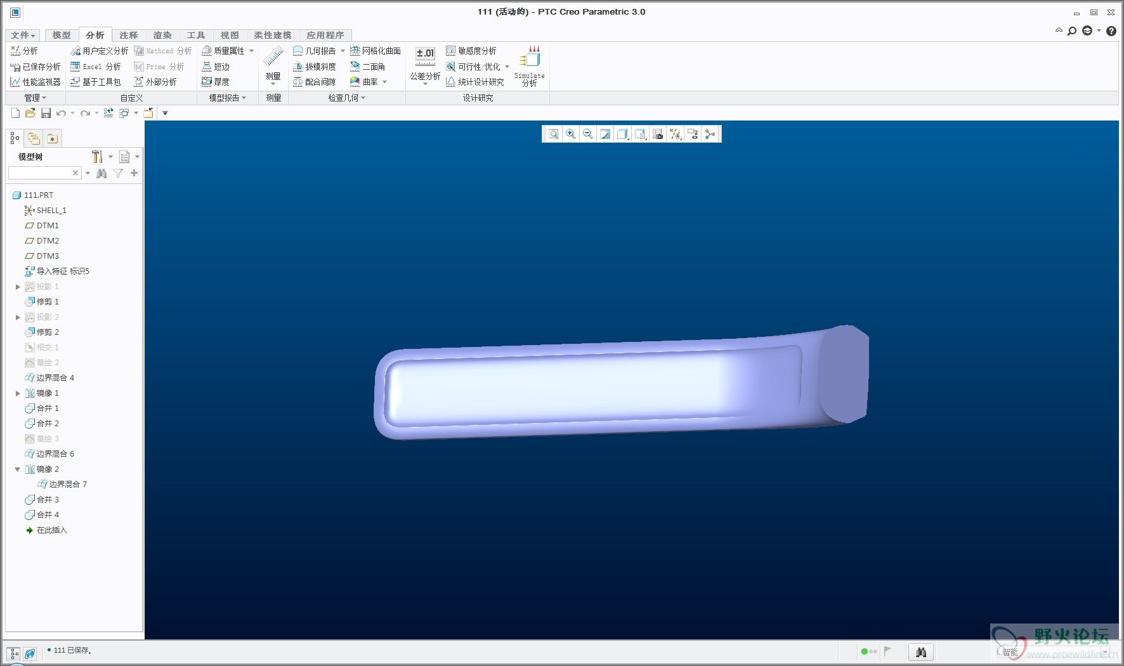
Task: Click the 网格化曲面 button
Action: [376, 51]
